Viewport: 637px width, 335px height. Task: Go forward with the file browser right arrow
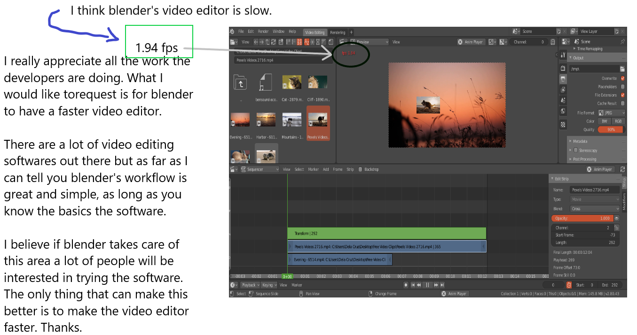coord(262,42)
